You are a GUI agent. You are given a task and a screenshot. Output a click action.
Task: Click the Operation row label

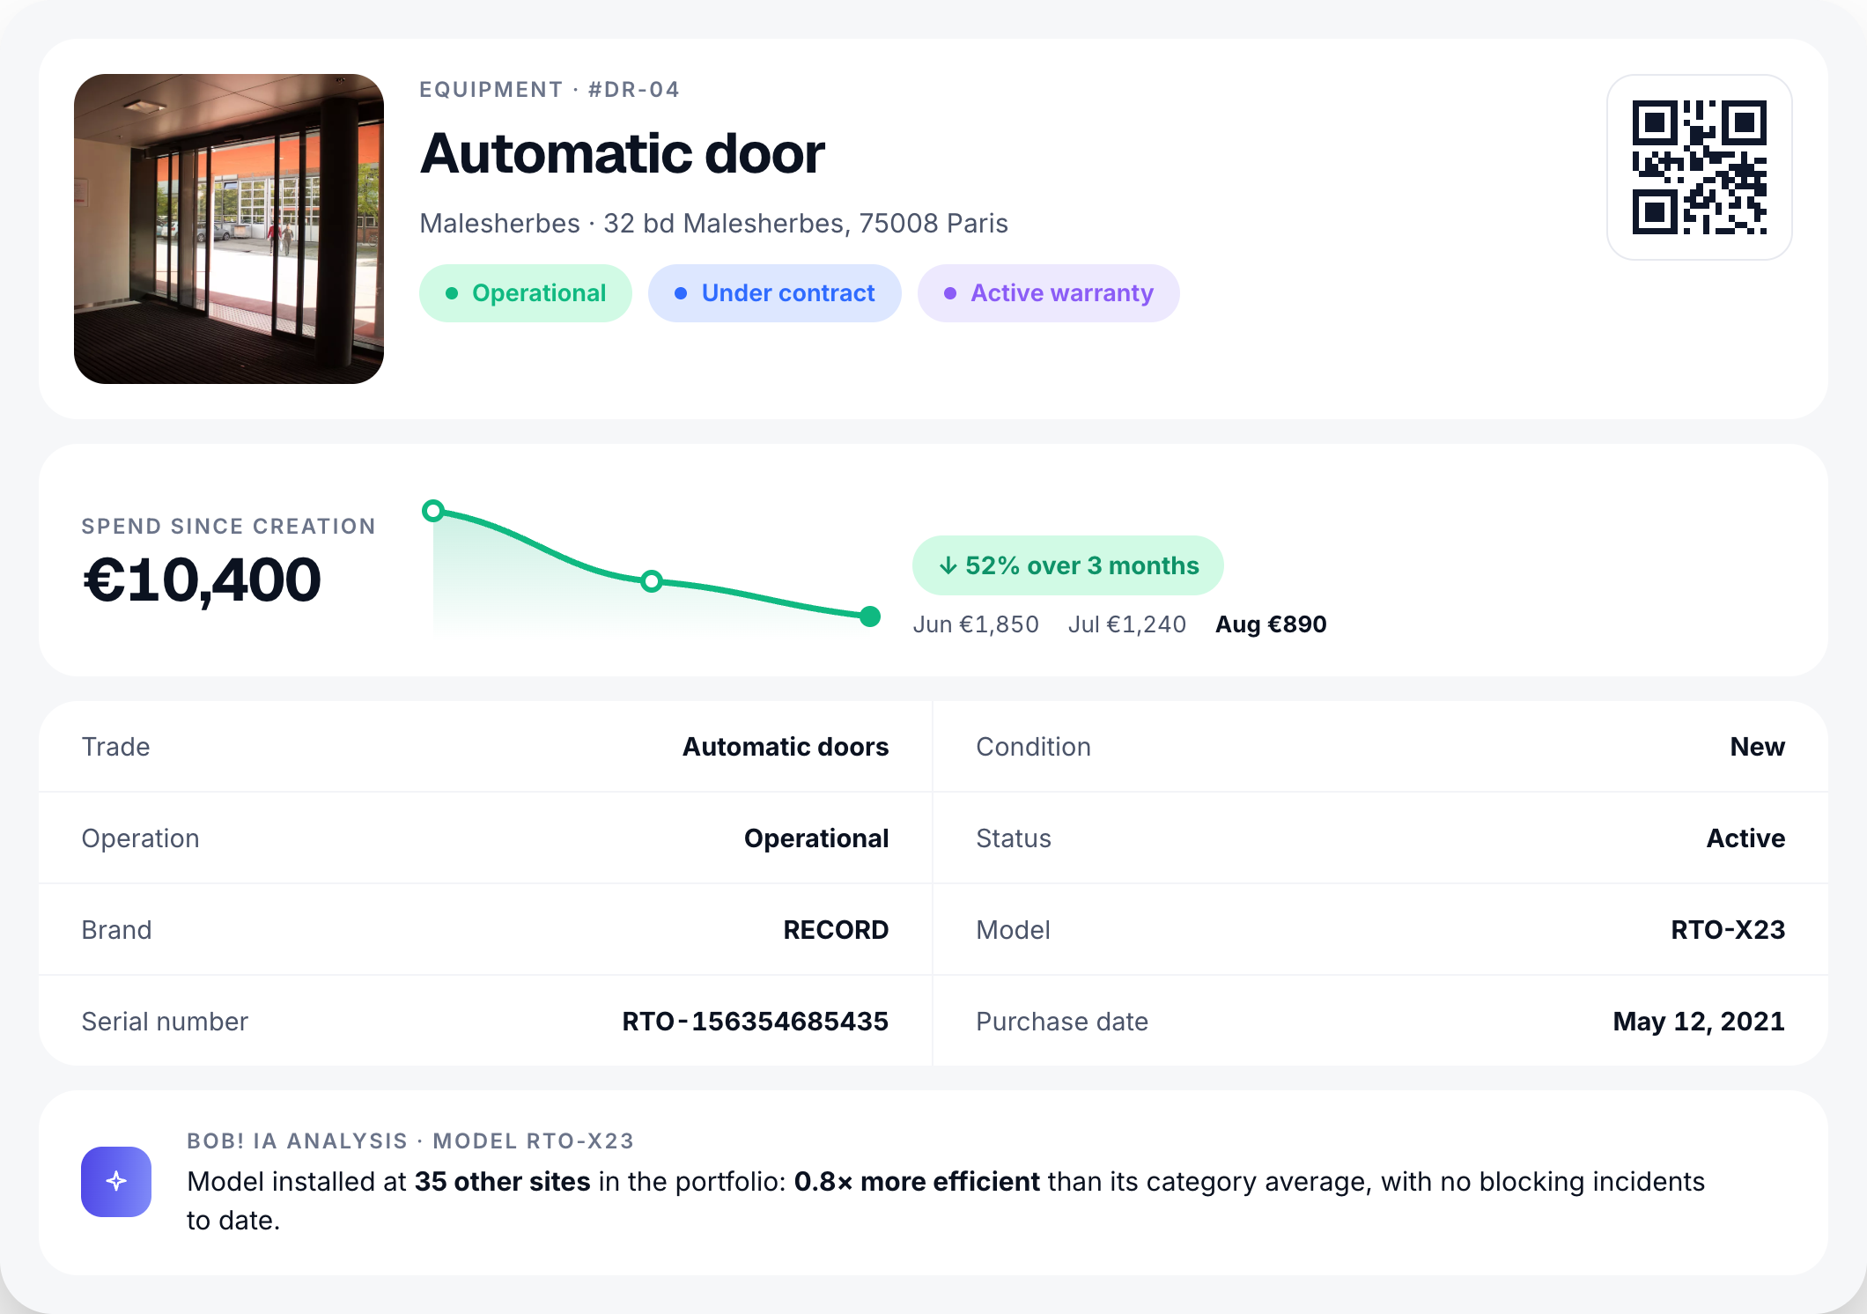tap(140, 838)
